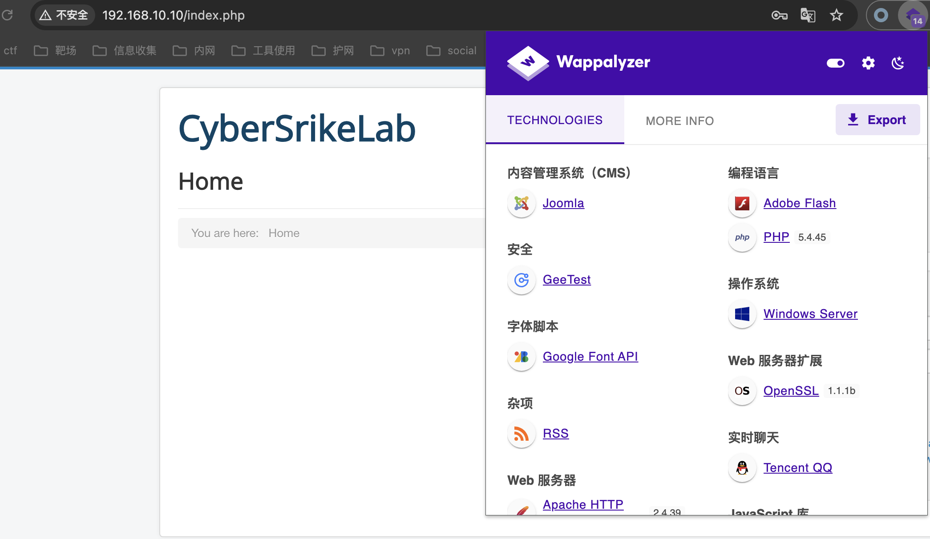Open the GeeTest link
930x539 pixels.
pos(566,280)
